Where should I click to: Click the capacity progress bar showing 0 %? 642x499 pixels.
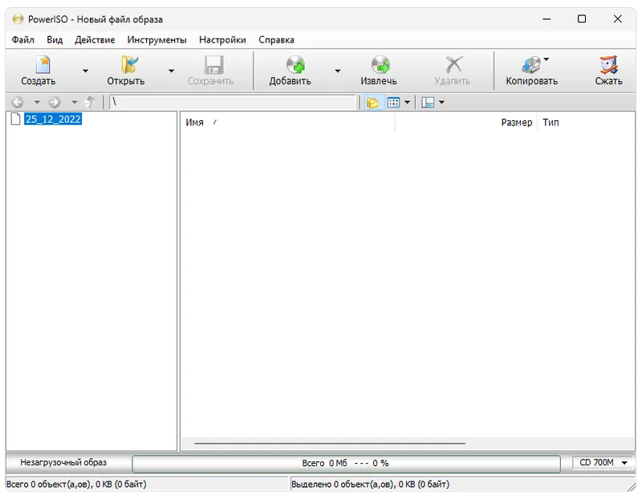pos(346,464)
